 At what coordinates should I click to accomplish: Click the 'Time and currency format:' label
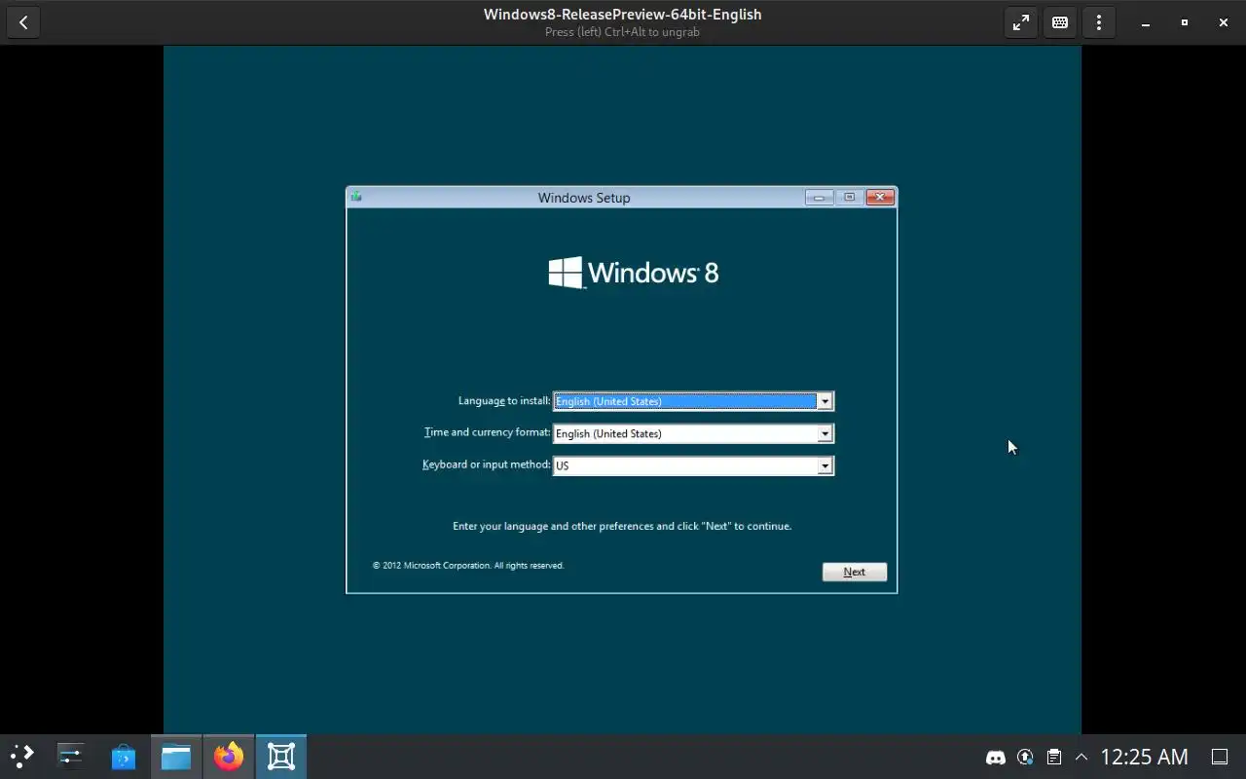point(487,432)
